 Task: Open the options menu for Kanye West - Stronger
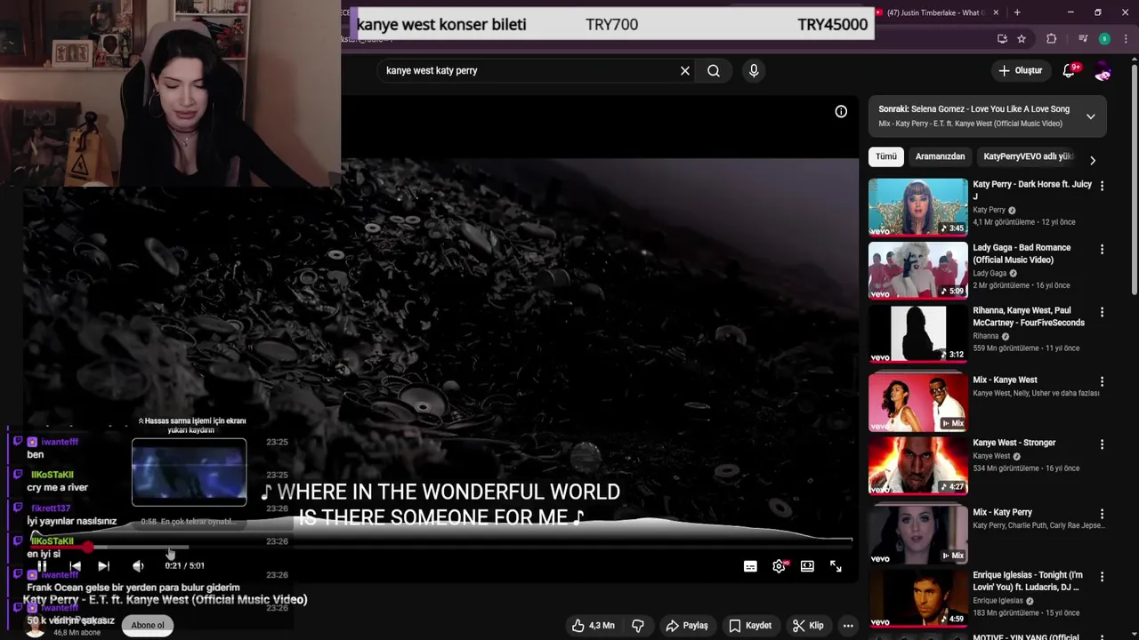[1102, 444]
